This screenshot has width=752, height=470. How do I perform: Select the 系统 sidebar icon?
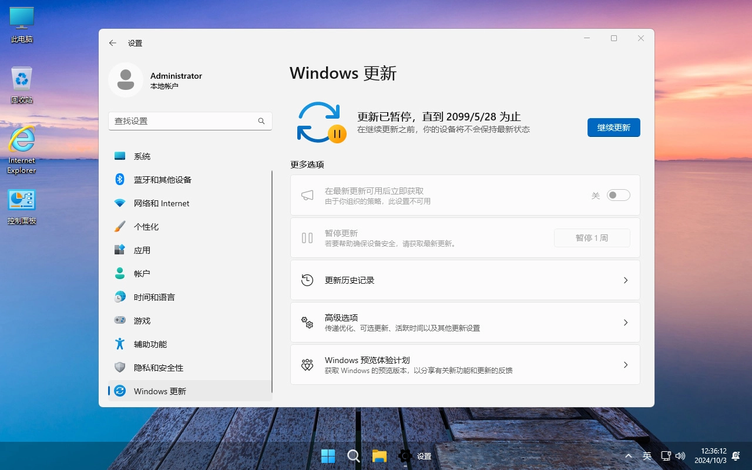pos(120,156)
